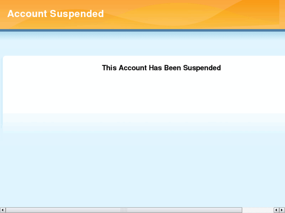Image resolution: width=285 pixels, height=213 pixels.
Task: Click the empty scrollbar track right of the thumb
Action: click(x=258, y=210)
